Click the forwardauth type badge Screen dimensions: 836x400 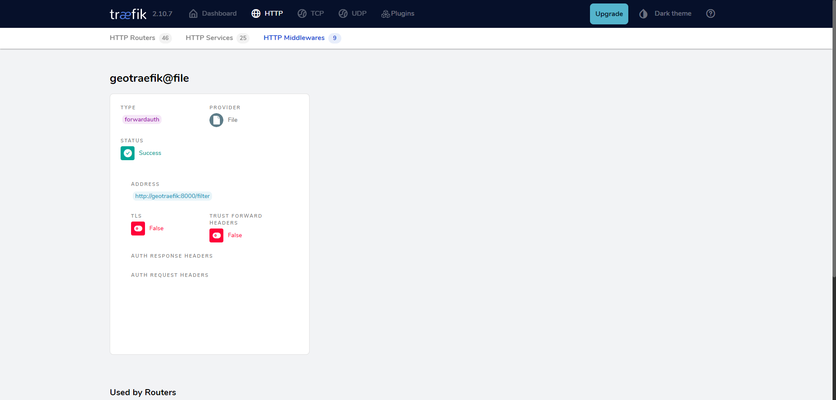[142, 120]
